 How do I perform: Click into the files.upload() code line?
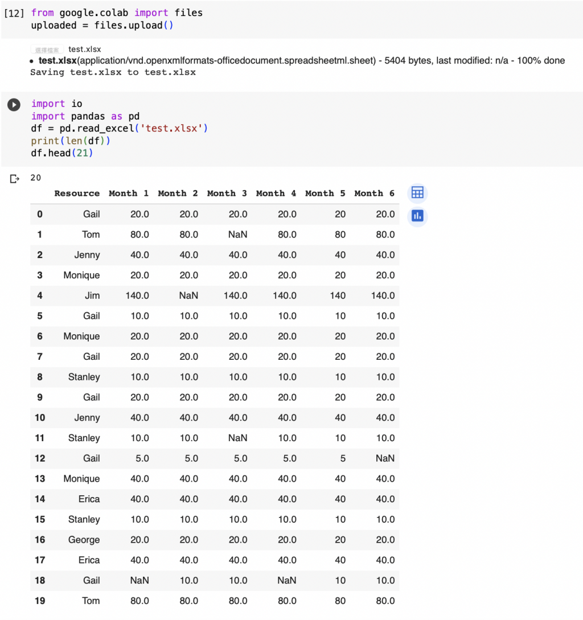[x=102, y=25]
